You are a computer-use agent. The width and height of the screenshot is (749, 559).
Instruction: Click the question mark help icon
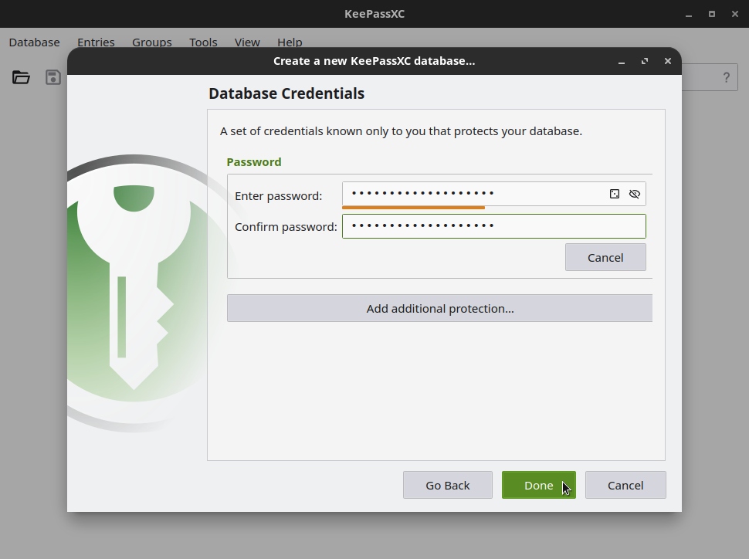point(726,77)
